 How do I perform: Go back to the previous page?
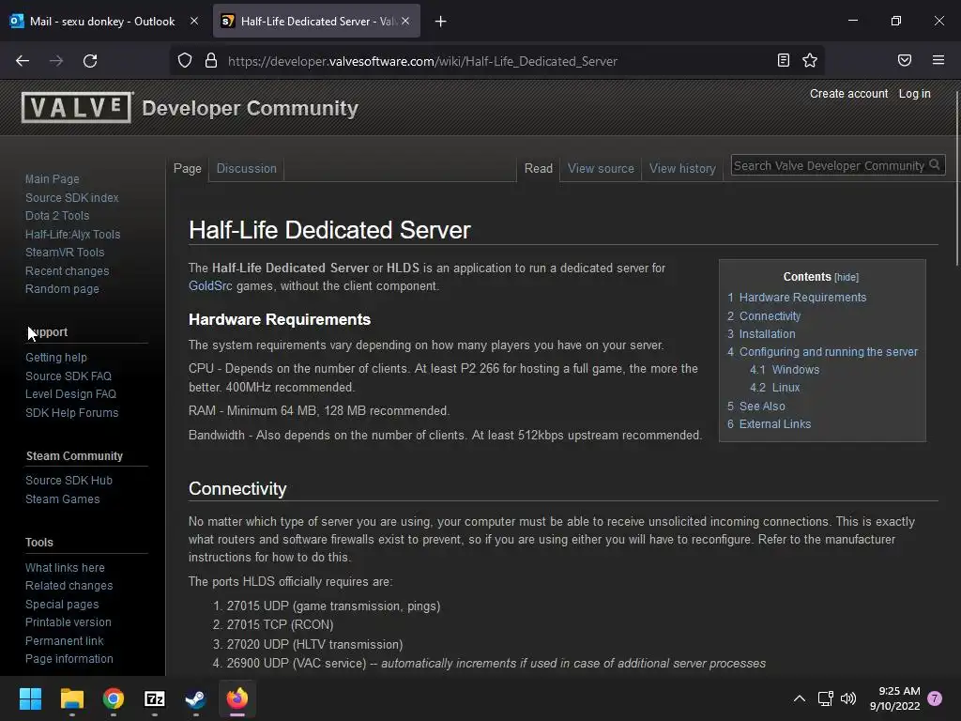(x=23, y=61)
